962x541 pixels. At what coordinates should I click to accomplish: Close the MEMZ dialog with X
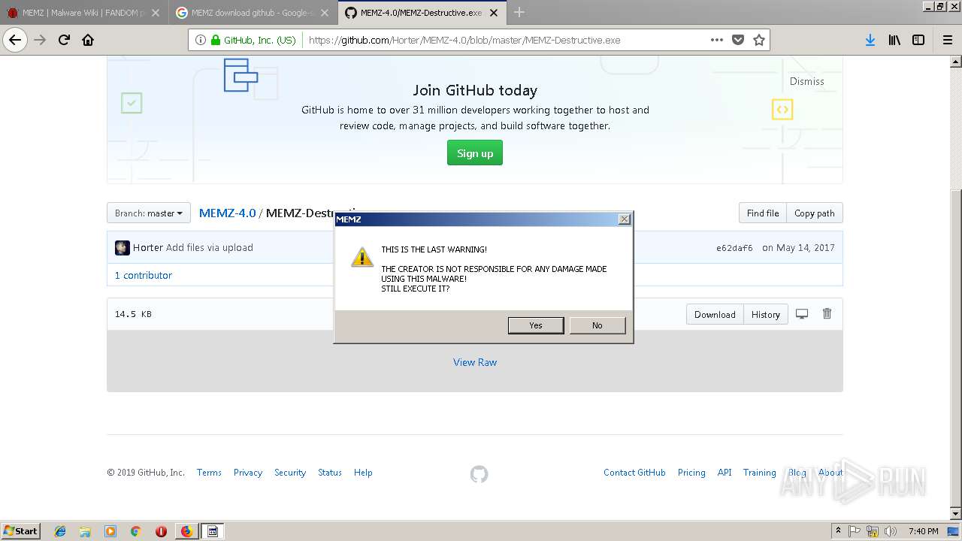point(624,219)
